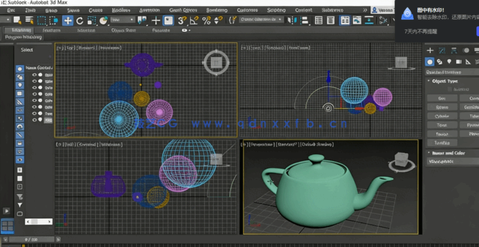Click the Sphere primitive button
479x247 pixels.
coord(442,108)
